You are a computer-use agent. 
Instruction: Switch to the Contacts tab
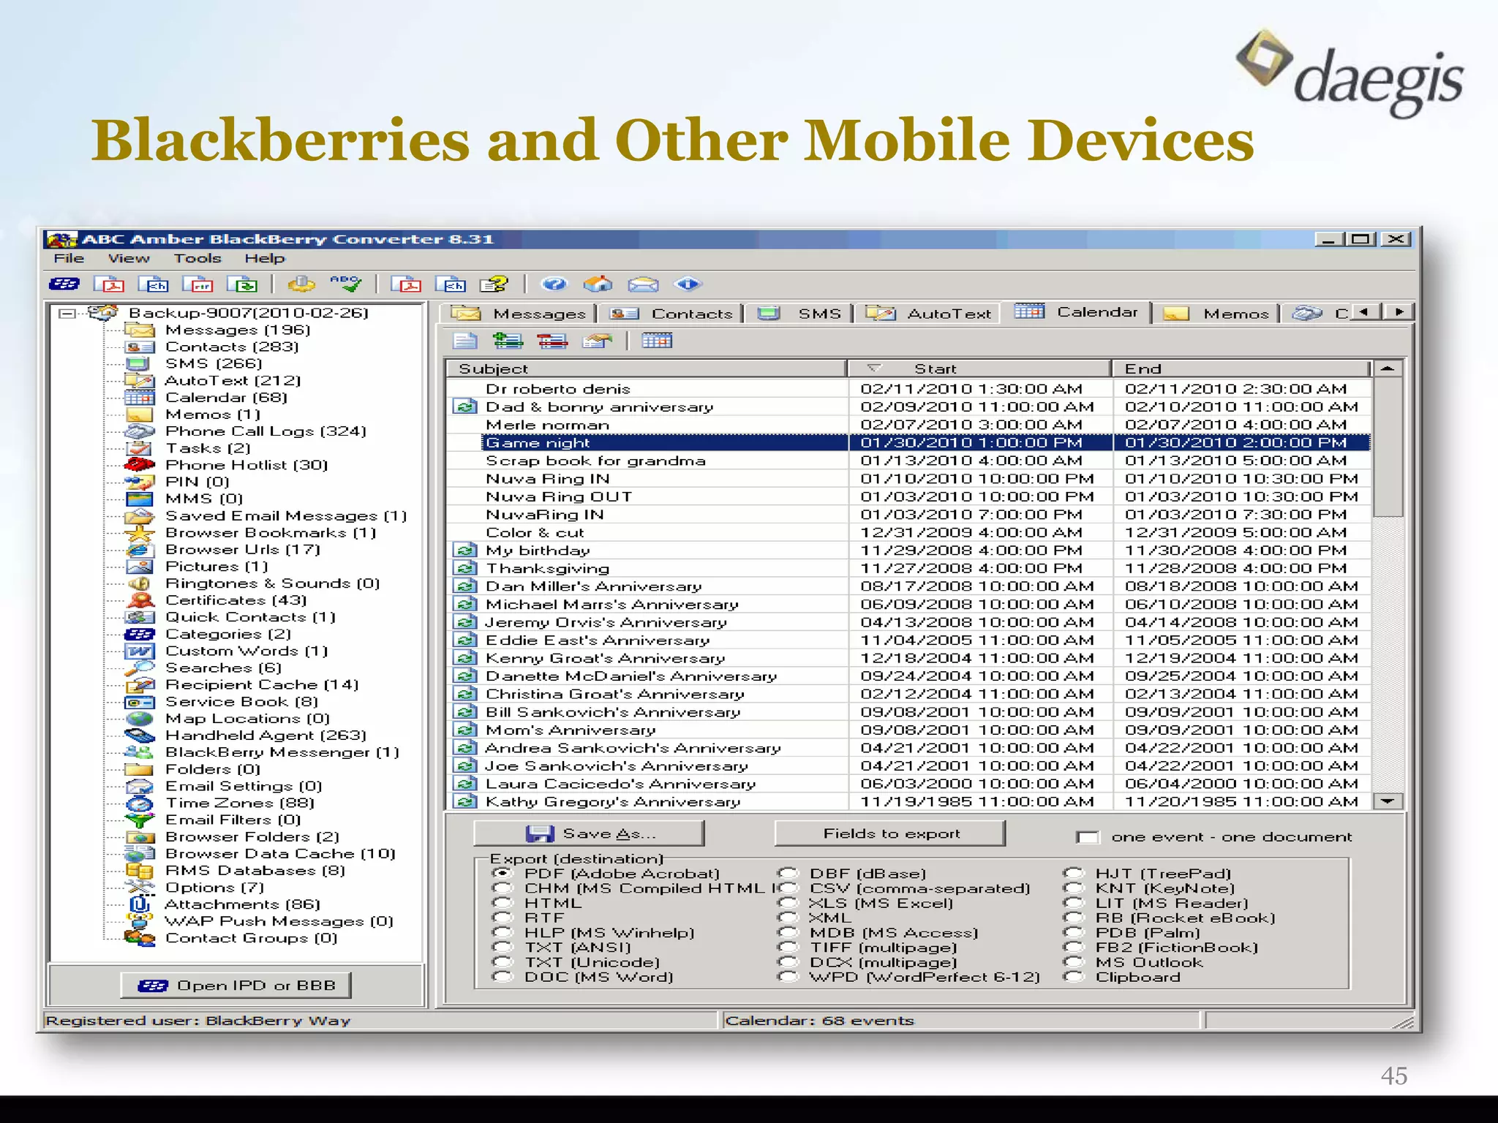pyautogui.click(x=671, y=314)
